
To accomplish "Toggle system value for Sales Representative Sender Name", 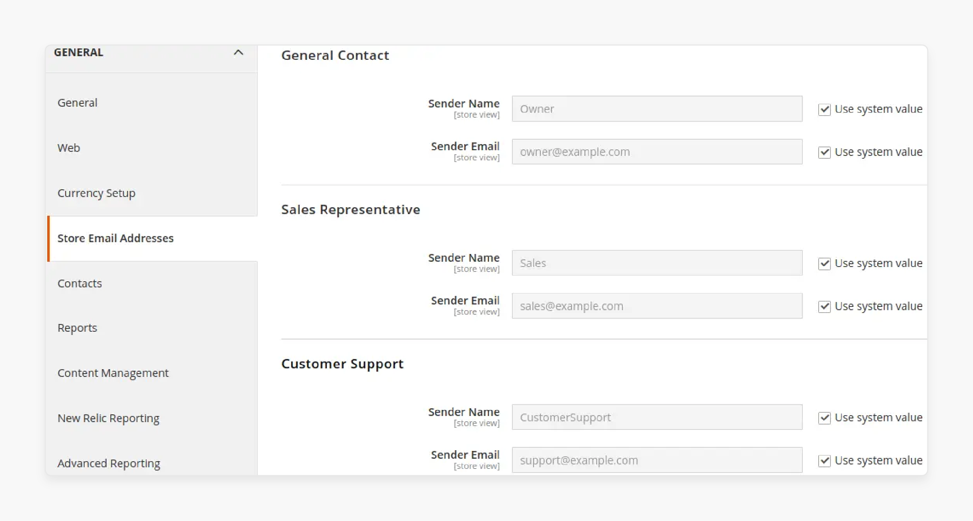I will [824, 264].
